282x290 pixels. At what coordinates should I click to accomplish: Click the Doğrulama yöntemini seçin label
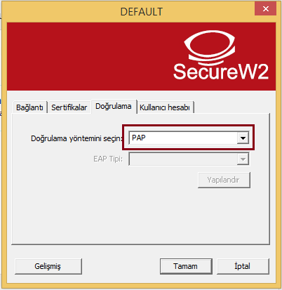click(76, 138)
